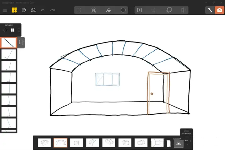
Task: Click the undo arrow
Action: (43, 10)
